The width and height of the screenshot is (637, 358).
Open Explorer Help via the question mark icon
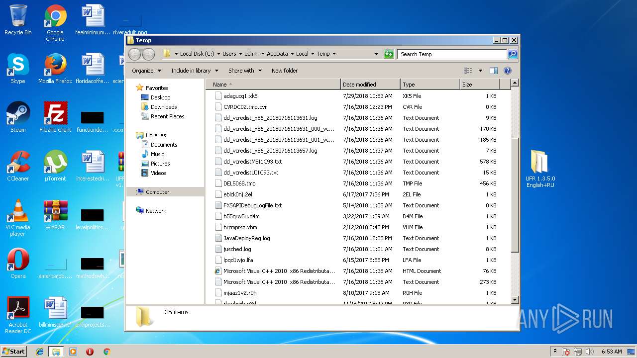[x=507, y=71]
